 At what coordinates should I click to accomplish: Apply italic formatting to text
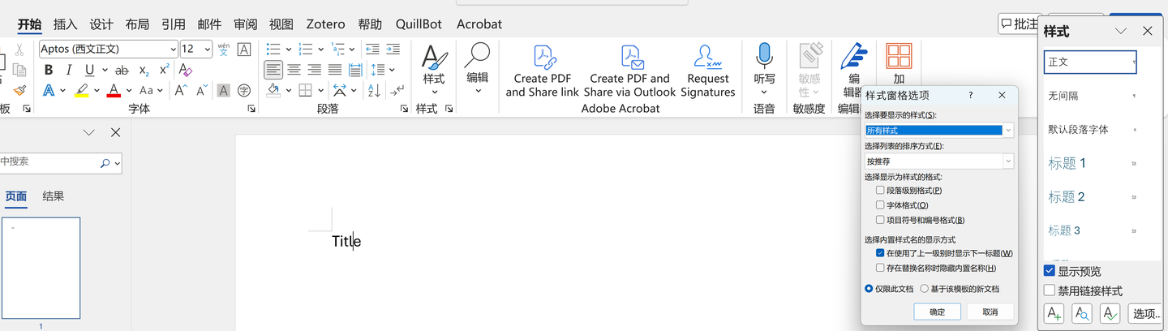(x=69, y=70)
